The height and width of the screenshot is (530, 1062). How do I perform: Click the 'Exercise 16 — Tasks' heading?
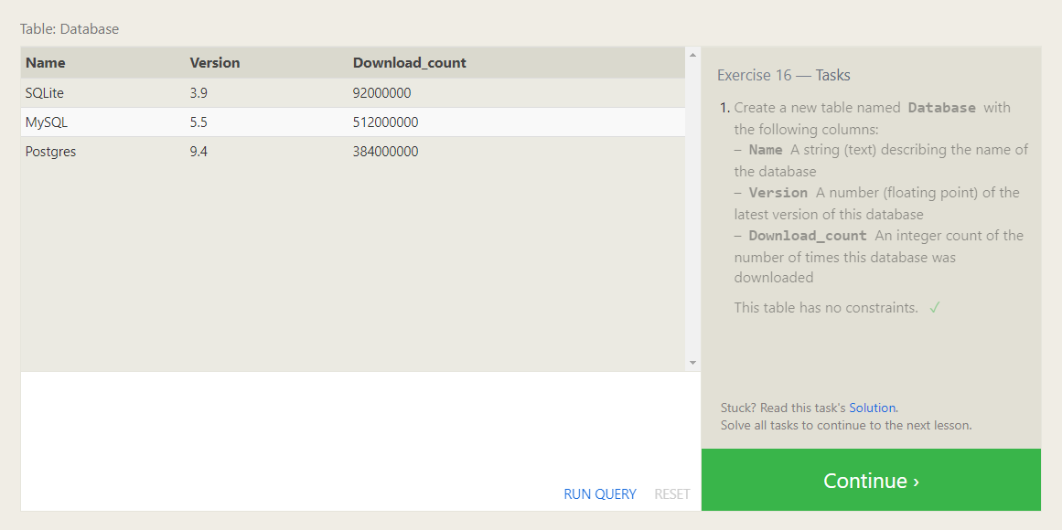click(784, 75)
